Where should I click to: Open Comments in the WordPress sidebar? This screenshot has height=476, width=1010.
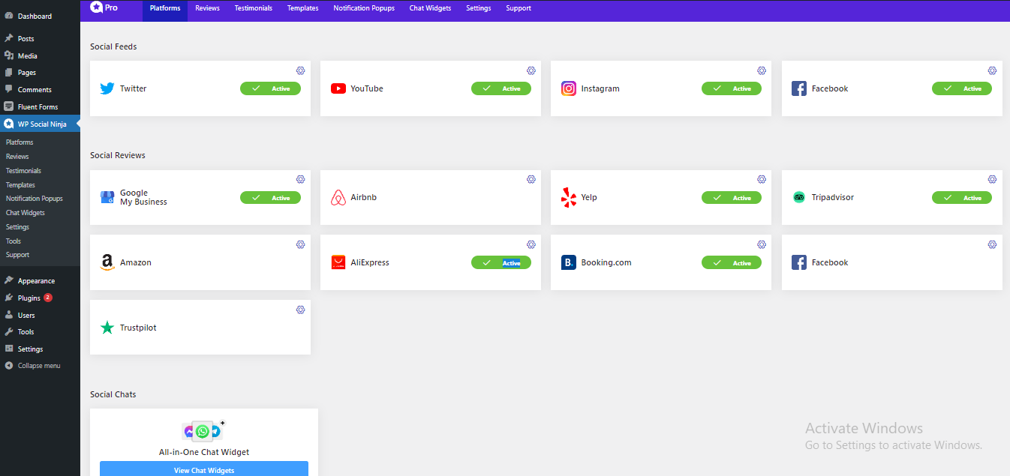40,90
